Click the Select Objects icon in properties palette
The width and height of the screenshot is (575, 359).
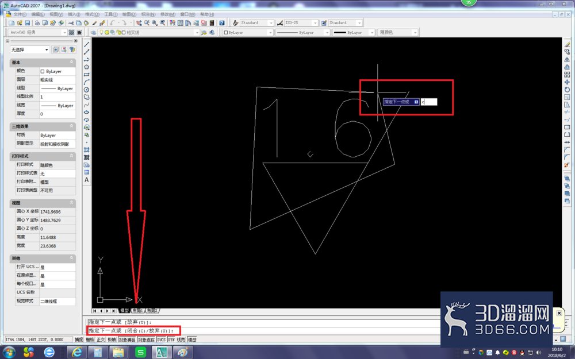64,49
